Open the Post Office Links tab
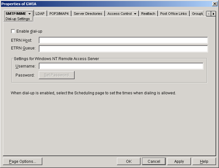Screen dimensions: 219x168 tap(173, 14)
